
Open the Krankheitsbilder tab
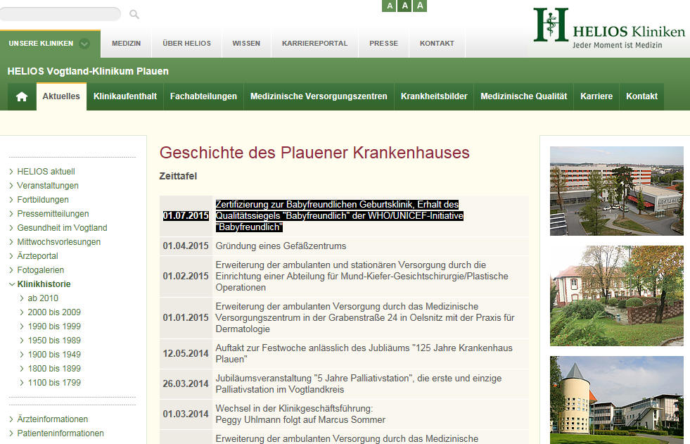[x=434, y=96]
